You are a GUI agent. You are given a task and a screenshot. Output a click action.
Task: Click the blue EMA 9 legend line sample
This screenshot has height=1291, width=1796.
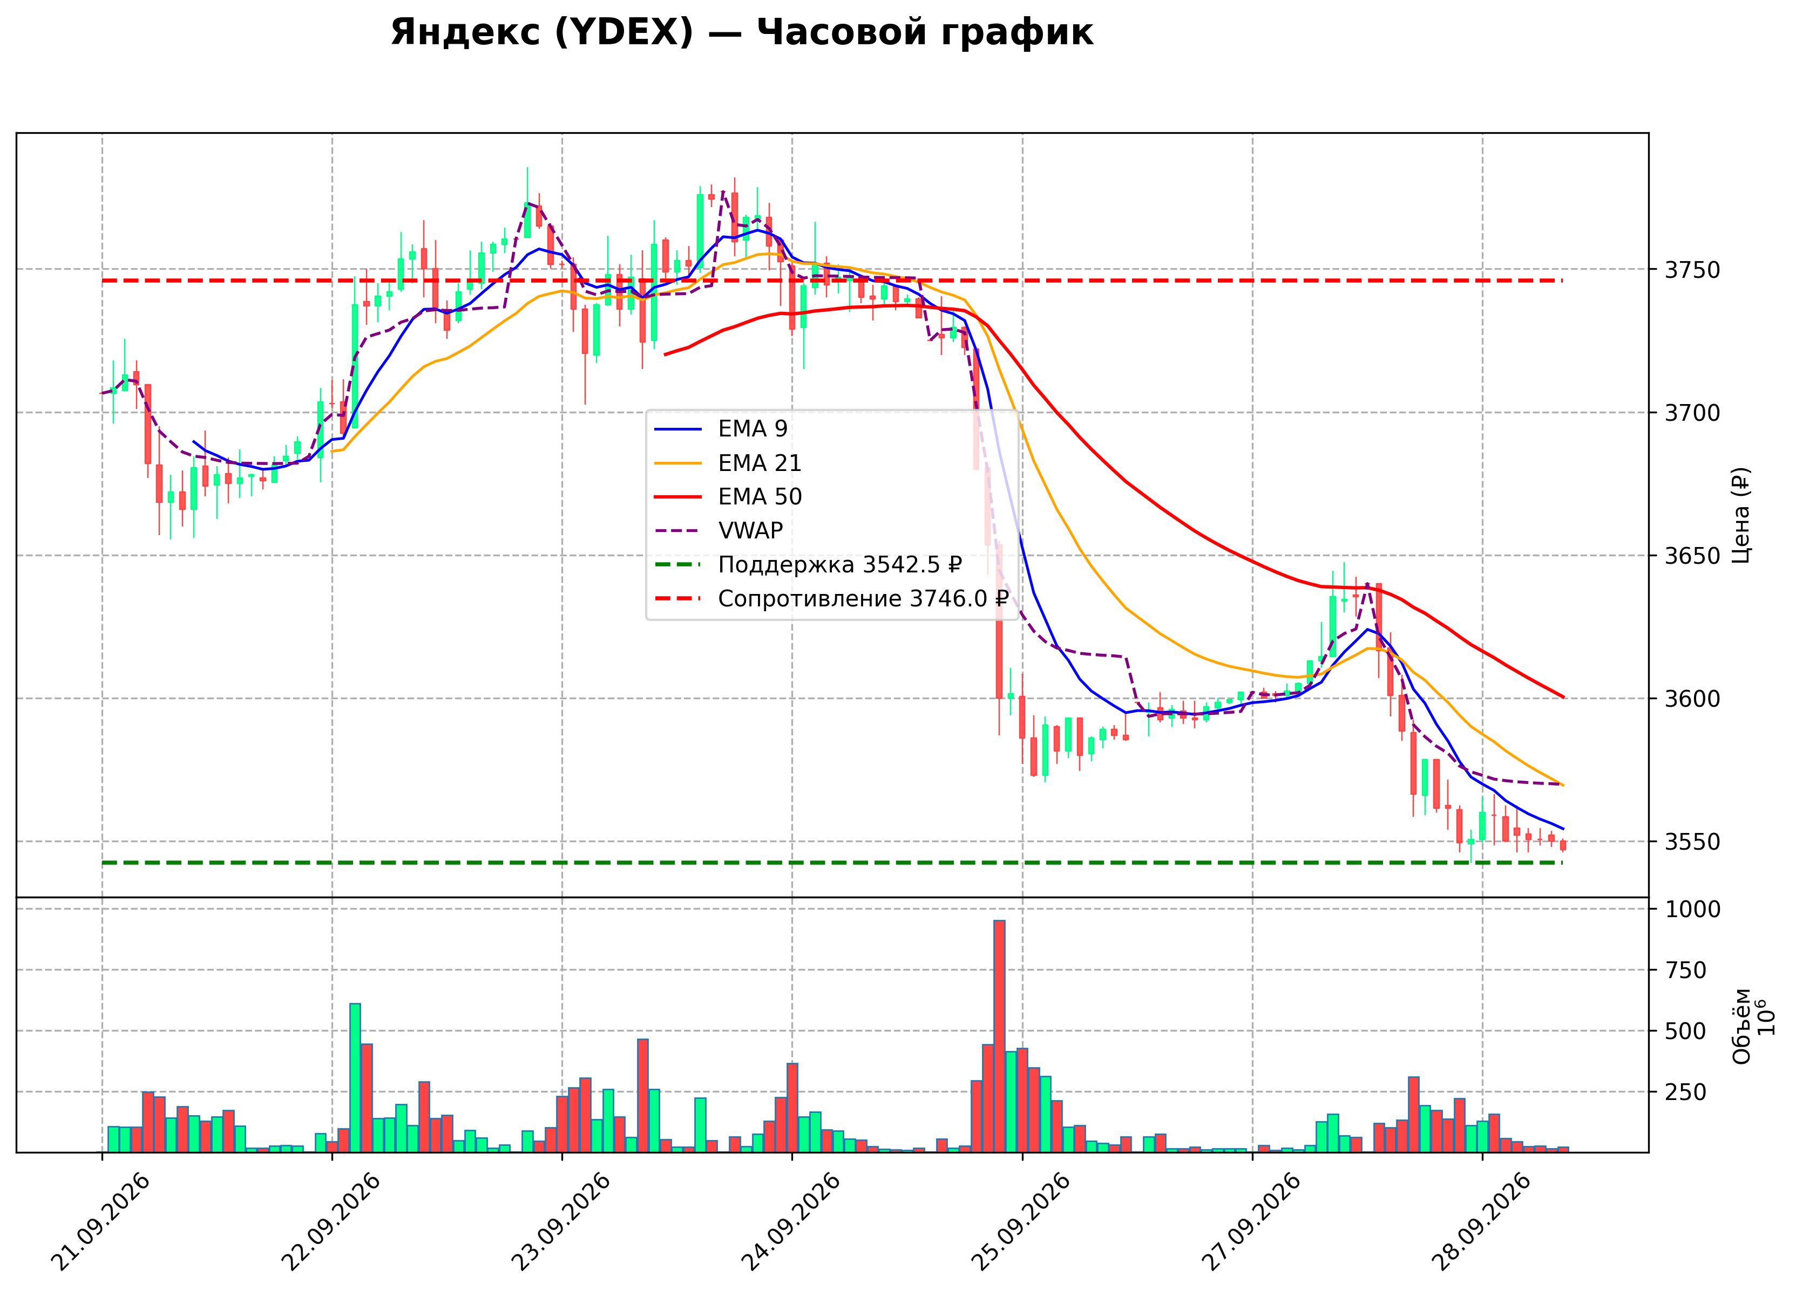(678, 429)
